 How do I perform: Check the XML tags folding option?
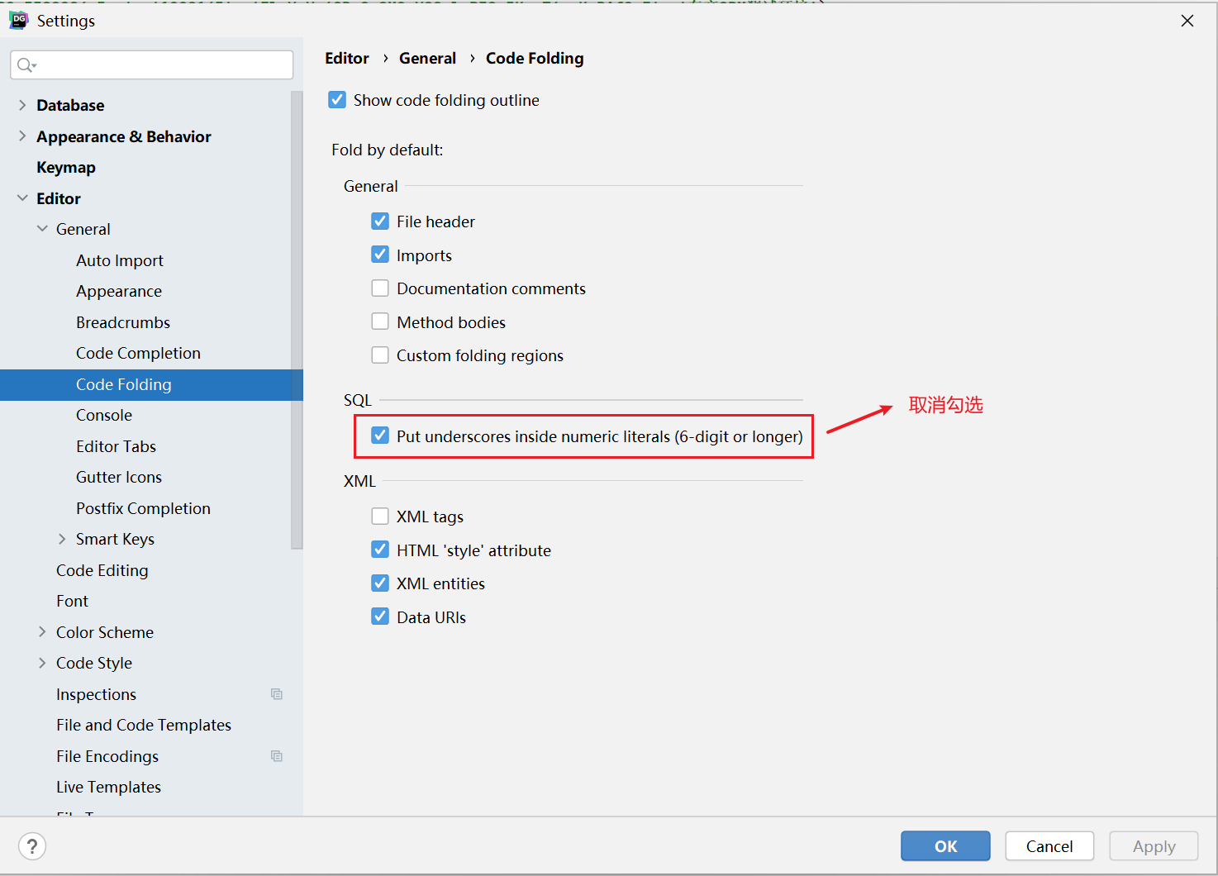click(380, 517)
